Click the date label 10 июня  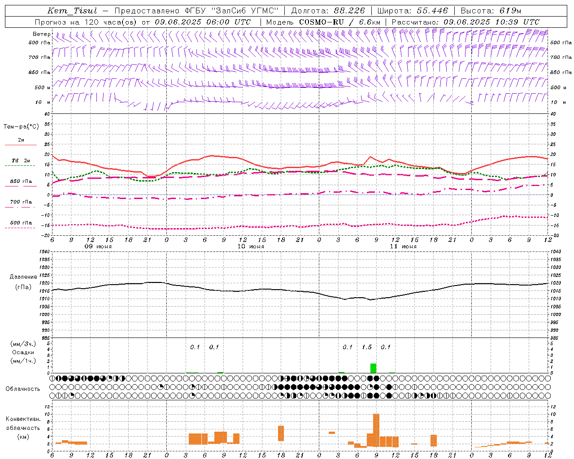(x=251, y=247)
